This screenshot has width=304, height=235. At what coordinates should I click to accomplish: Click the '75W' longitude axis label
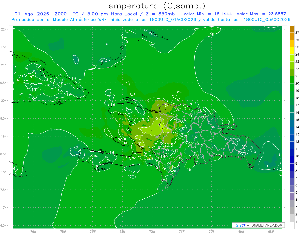63,232
